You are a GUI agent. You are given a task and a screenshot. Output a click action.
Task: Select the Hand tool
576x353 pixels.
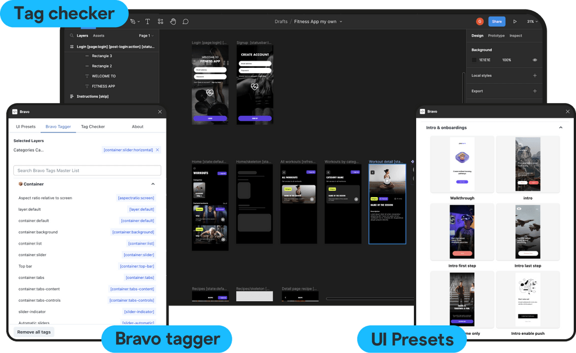tap(173, 21)
